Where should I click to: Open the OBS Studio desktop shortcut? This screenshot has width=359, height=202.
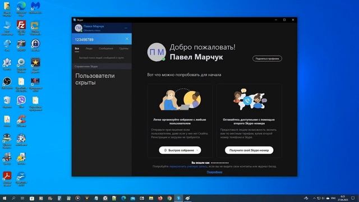pyautogui.click(x=7, y=83)
